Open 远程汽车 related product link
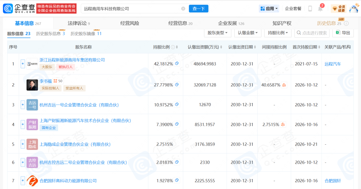 pos(333,64)
